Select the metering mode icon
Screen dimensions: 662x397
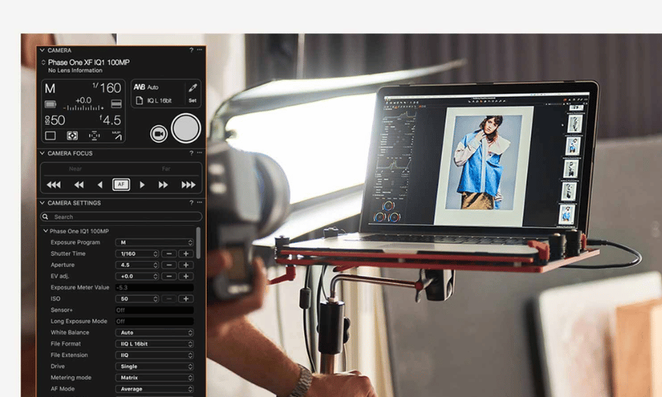[73, 135]
